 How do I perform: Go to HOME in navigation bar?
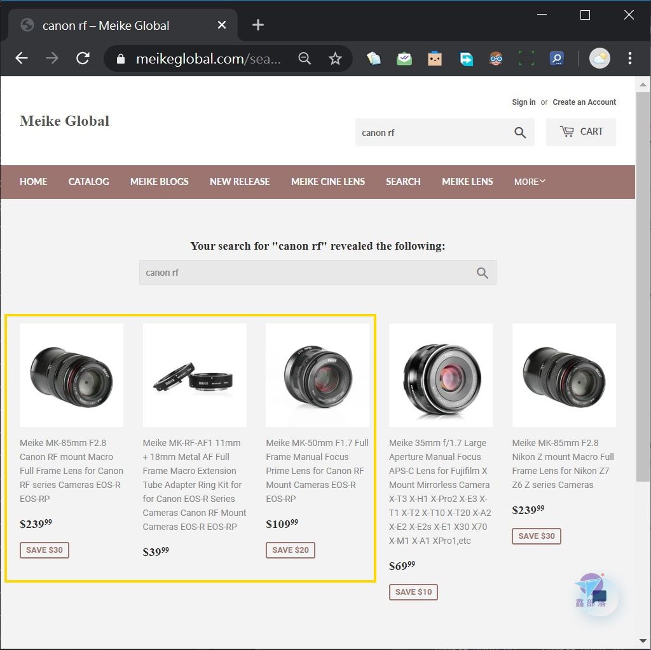(x=33, y=182)
